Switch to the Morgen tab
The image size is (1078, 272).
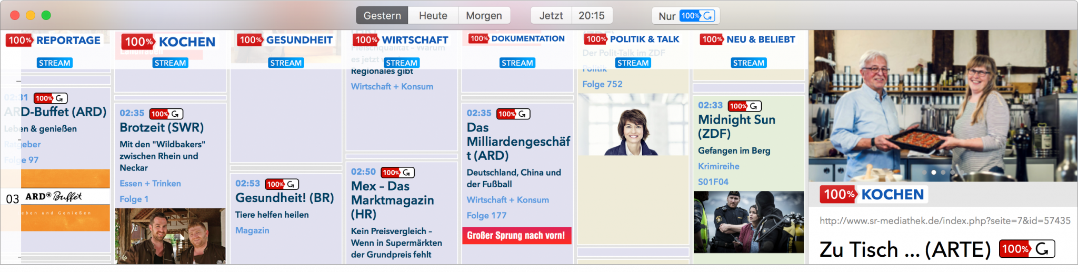pos(484,16)
